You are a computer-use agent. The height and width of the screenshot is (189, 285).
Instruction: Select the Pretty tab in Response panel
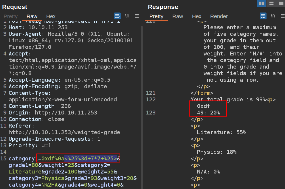(157, 16)
